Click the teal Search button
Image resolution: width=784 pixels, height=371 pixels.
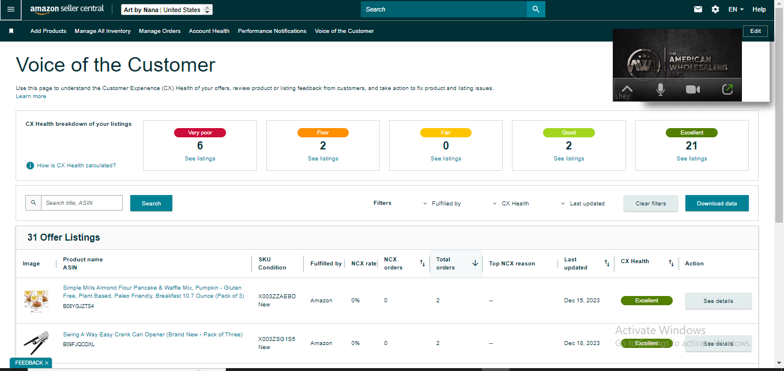click(x=151, y=203)
